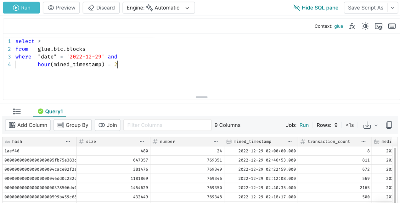The image size is (400, 203).
Task: Place cursor in 'glue.btc.blocks' editor line
Action: [x=61, y=49]
